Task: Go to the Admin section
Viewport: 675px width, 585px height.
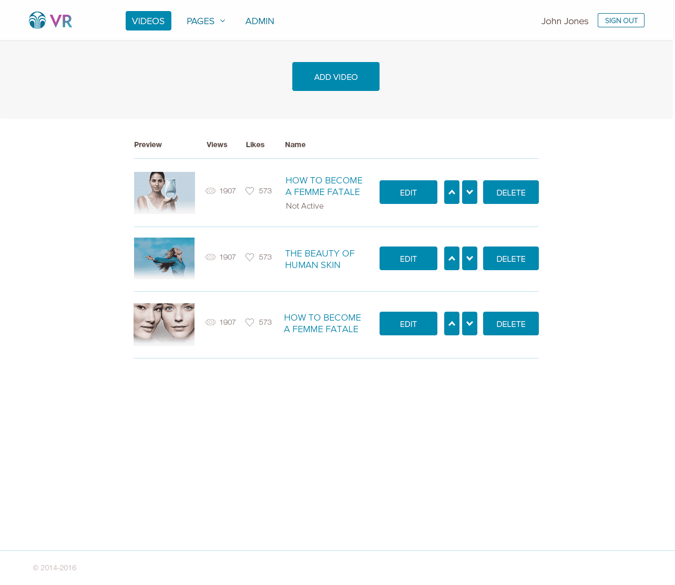Action: pos(260,21)
